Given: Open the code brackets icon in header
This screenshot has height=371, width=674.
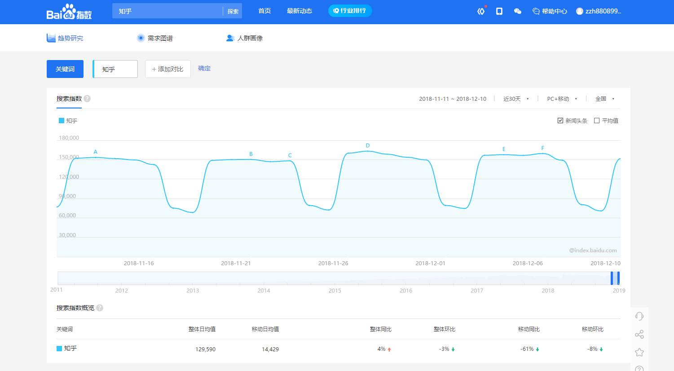Looking at the screenshot, I should tap(481, 11).
